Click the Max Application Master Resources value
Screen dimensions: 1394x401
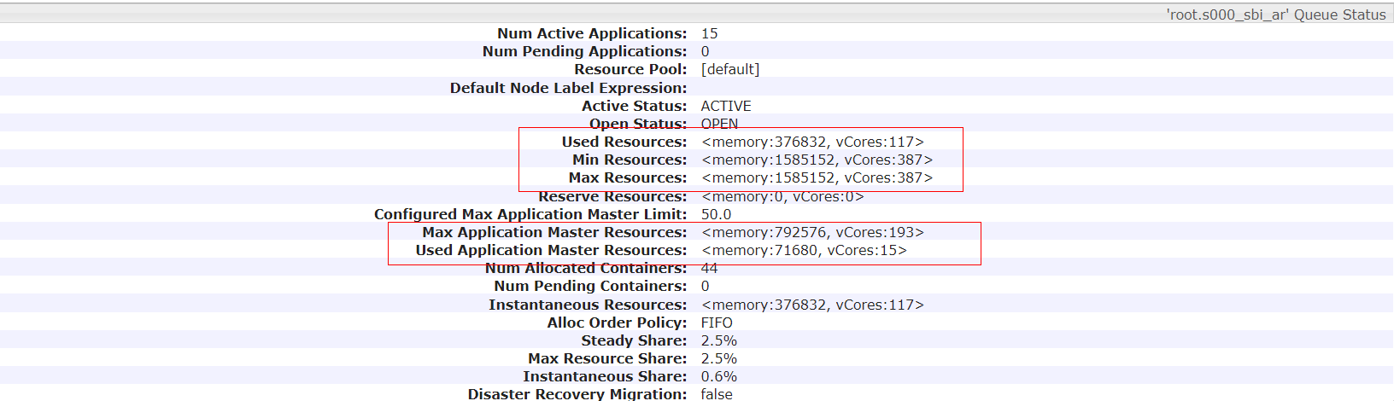(x=812, y=232)
